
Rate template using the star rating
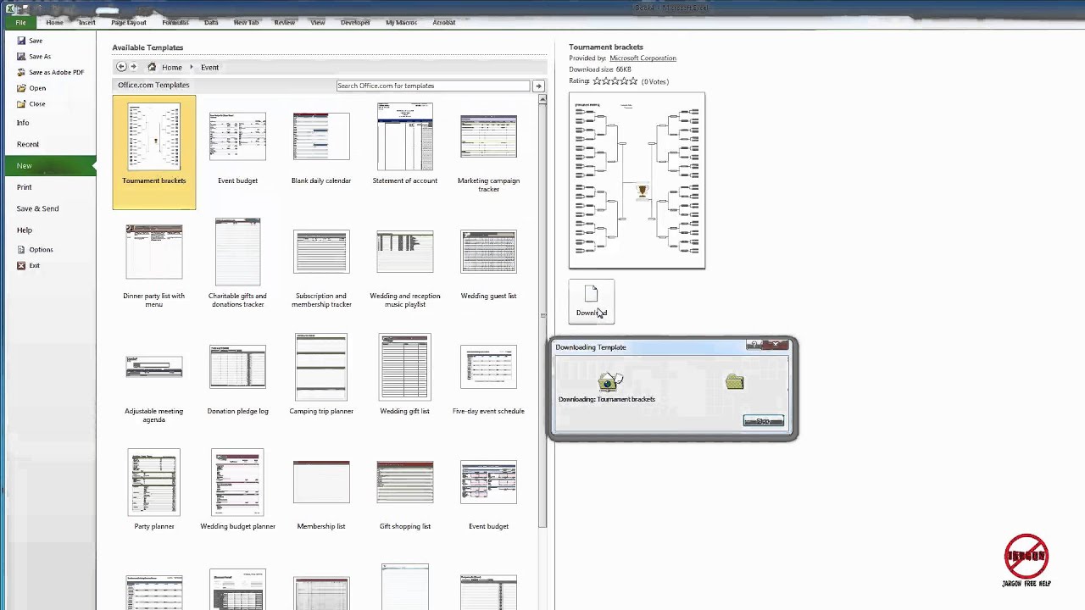click(615, 81)
